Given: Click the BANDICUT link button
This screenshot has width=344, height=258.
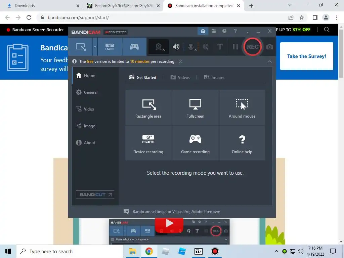Looking at the screenshot, I should [x=95, y=195].
